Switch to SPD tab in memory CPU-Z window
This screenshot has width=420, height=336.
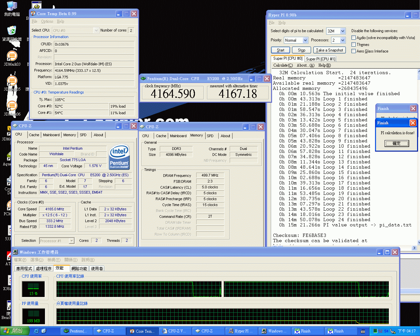click(210, 136)
